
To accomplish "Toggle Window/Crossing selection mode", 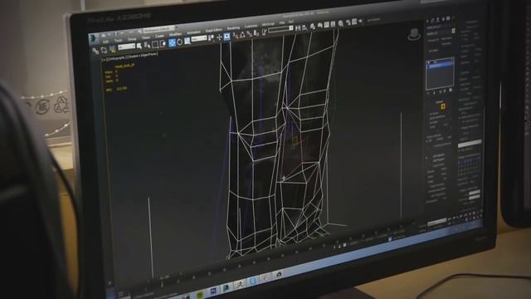I will coord(163,43).
